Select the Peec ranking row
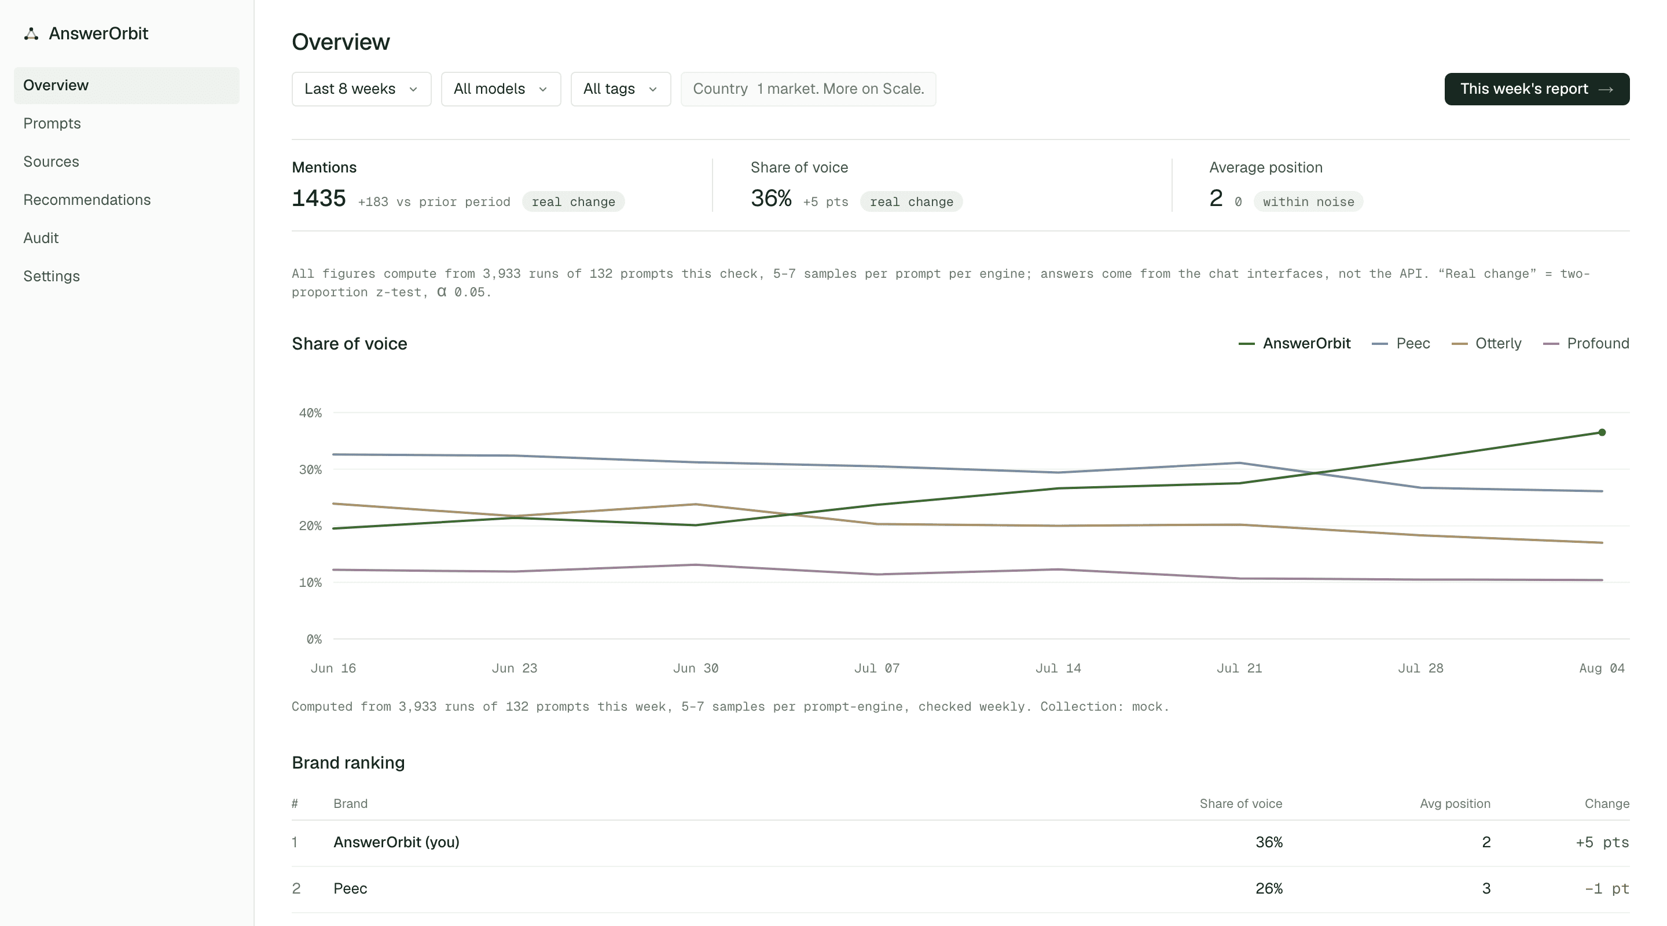The width and height of the screenshot is (1667, 926). [960, 889]
